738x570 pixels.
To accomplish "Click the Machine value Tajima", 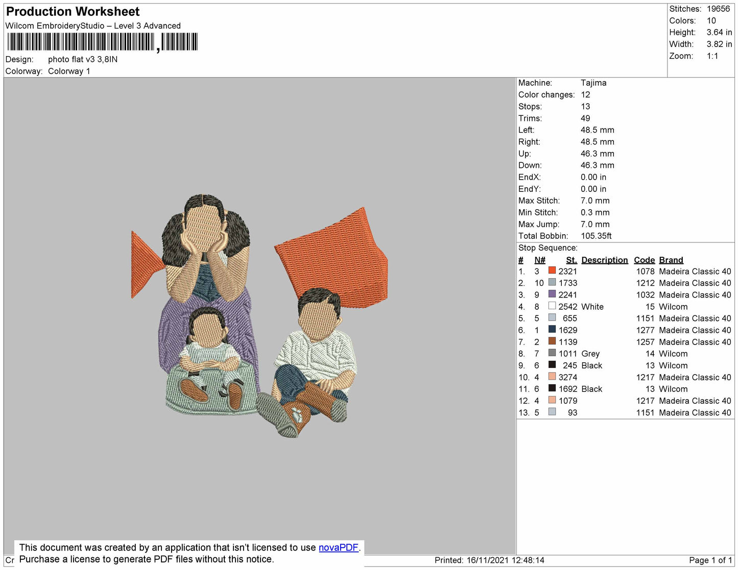I will [593, 83].
